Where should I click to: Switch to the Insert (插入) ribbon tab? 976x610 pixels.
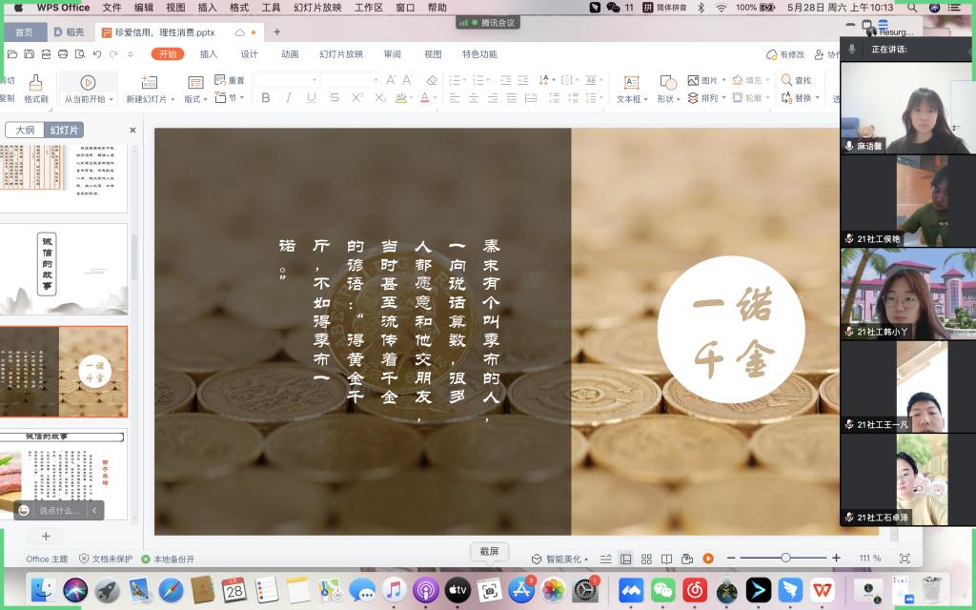point(208,54)
